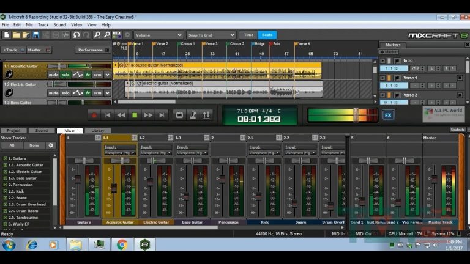Open Internet Explorer from the taskbar
Image resolution: width=470 pixels, height=264 pixels.
(31, 245)
